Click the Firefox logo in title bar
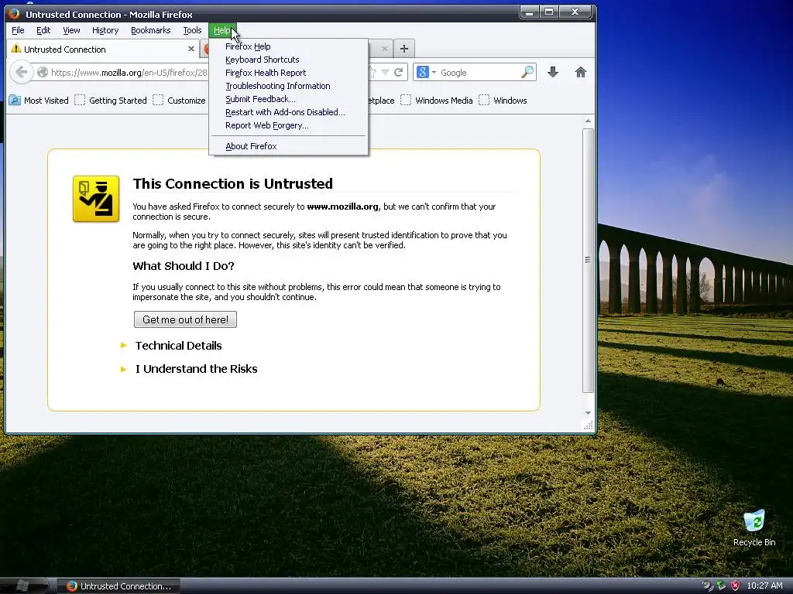The height and width of the screenshot is (594, 793). point(14,14)
